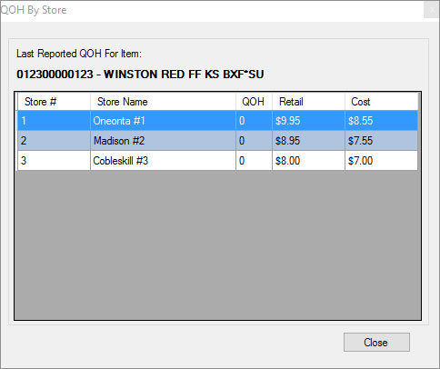Click store number 3 cell
This screenshot has width=440, height=369.
[54, 161]
